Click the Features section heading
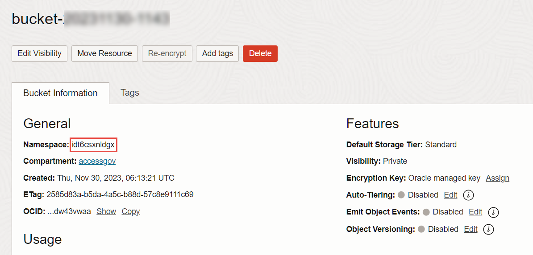The image size is (533, 255). pos(373,124)
